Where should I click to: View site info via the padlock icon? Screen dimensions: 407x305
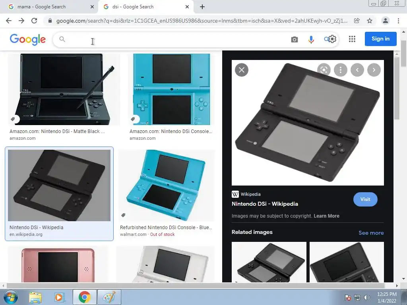pyautogui.click(x=50, y=21)
